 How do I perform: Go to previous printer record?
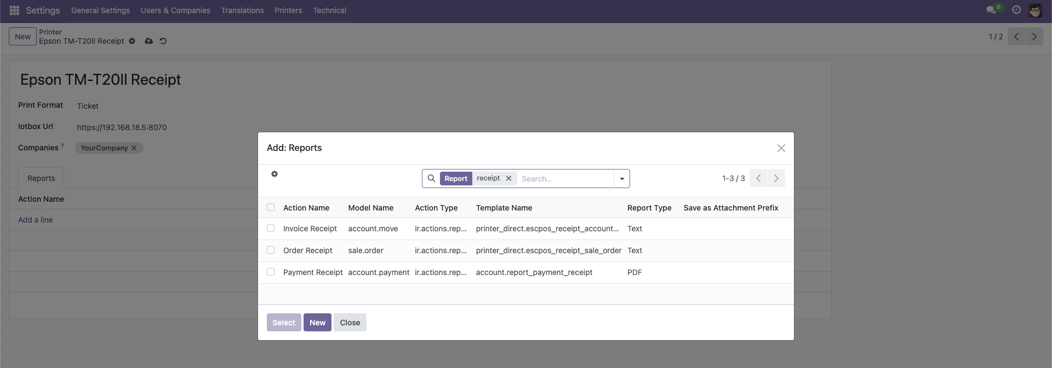click(1016, 37)
